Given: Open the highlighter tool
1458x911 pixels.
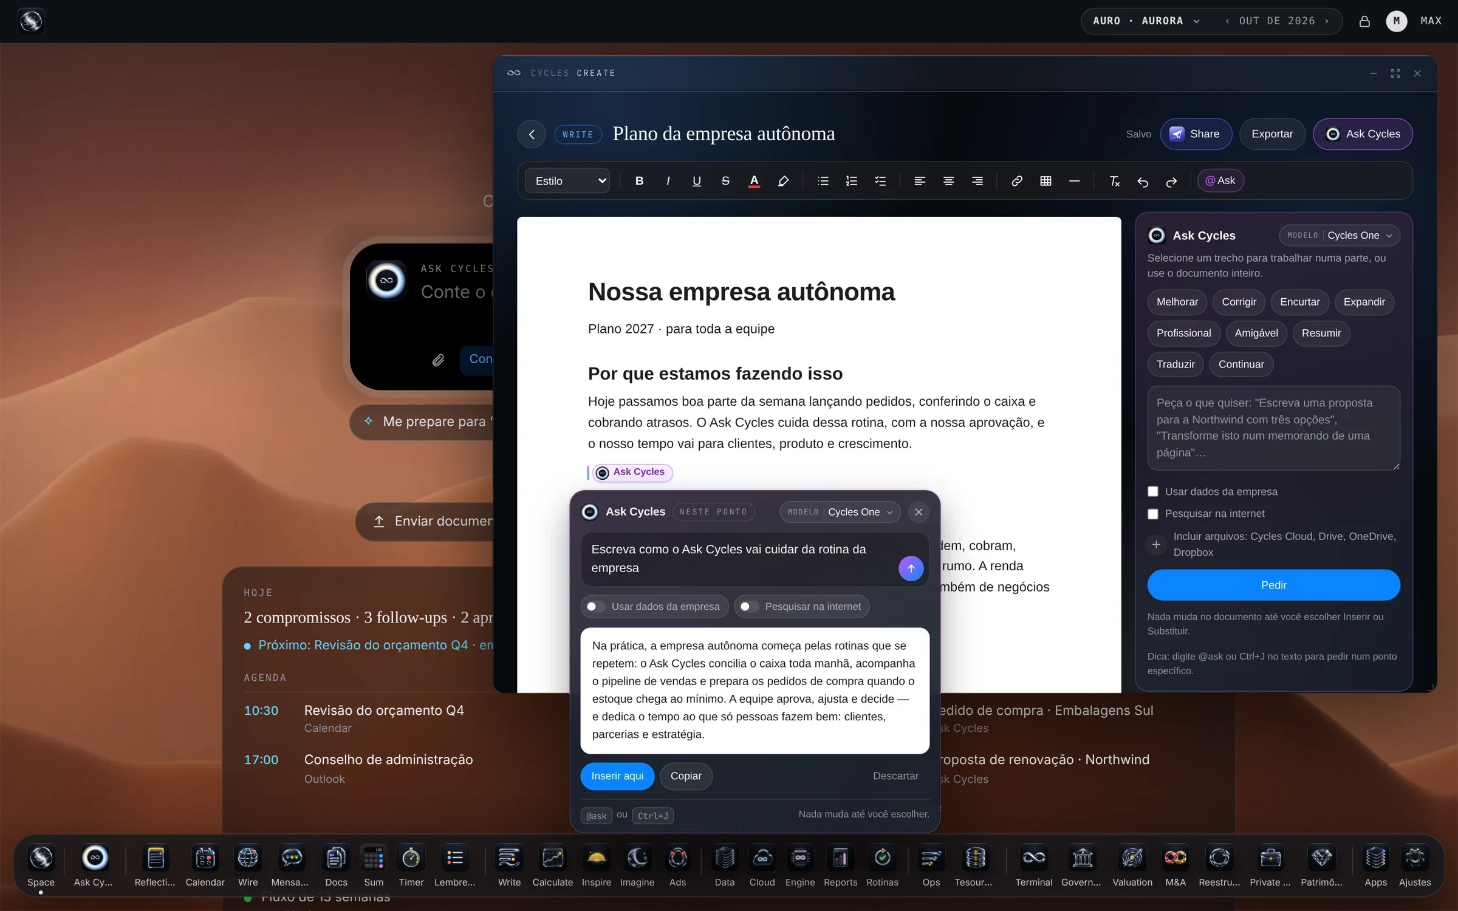Looking at the screenshot, I should coord(783,181).
